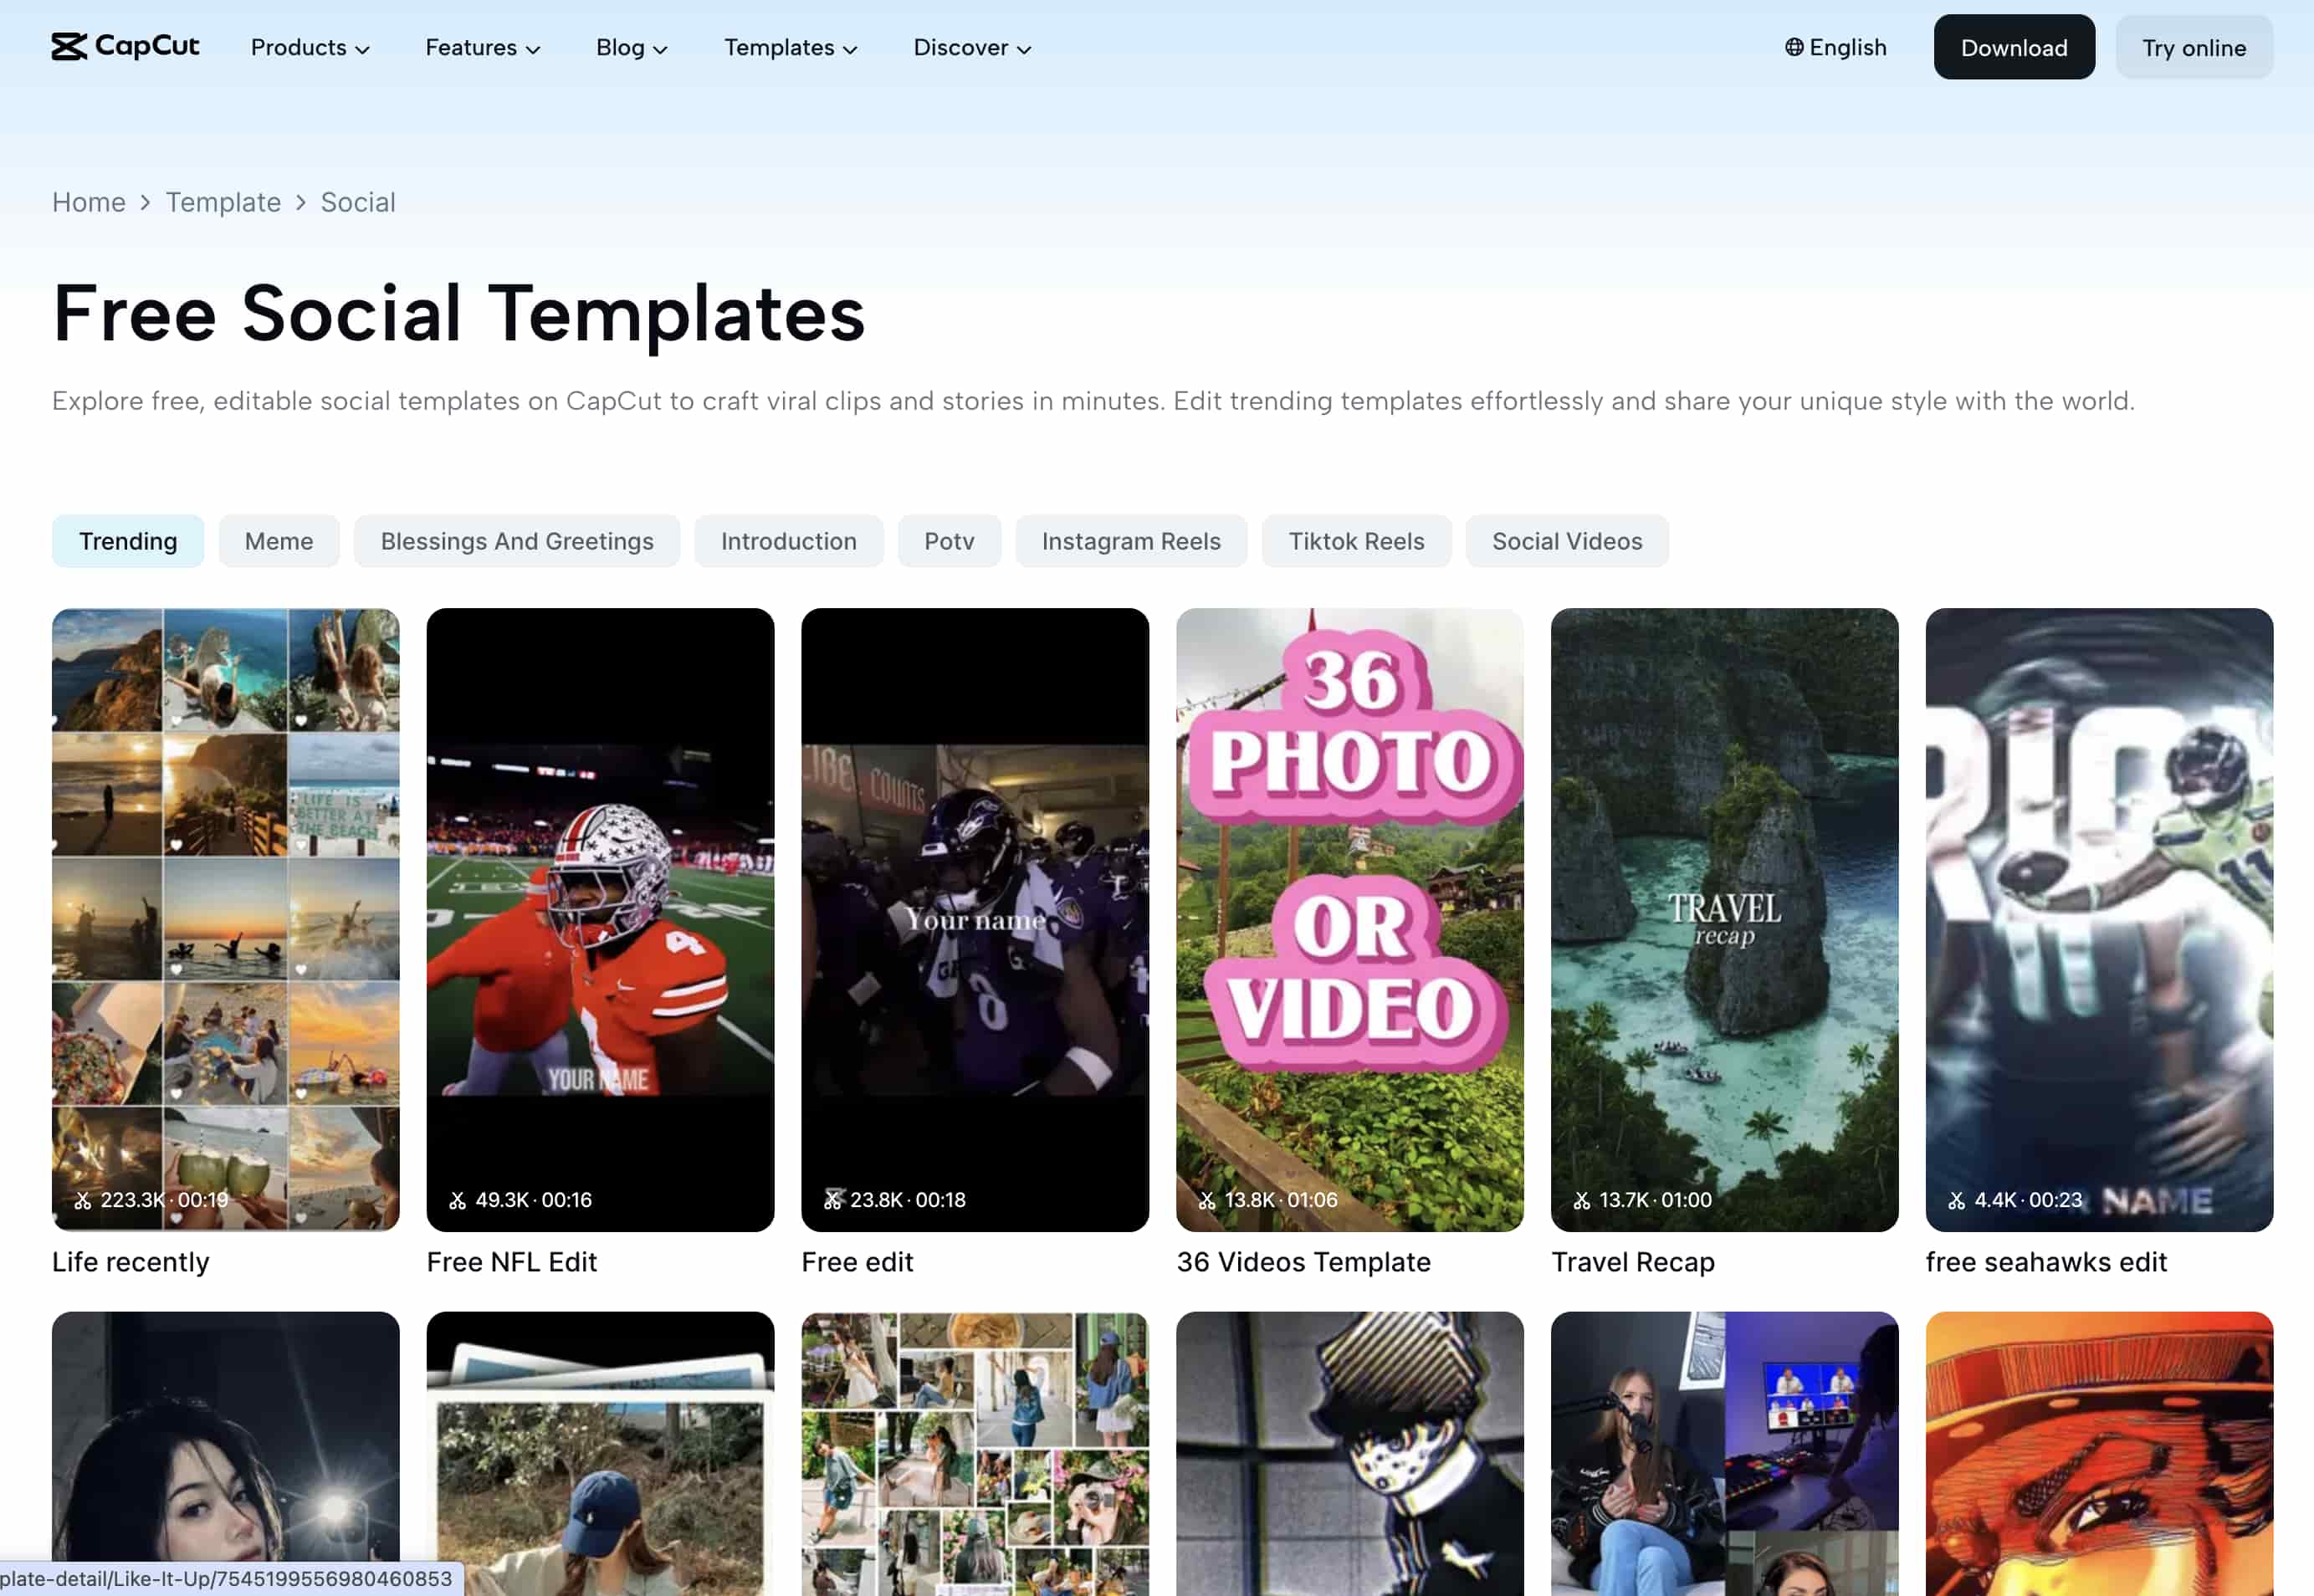Show Instagram Reels templates
The height and width of the screenshot is (1596, 2314).
1131,541
